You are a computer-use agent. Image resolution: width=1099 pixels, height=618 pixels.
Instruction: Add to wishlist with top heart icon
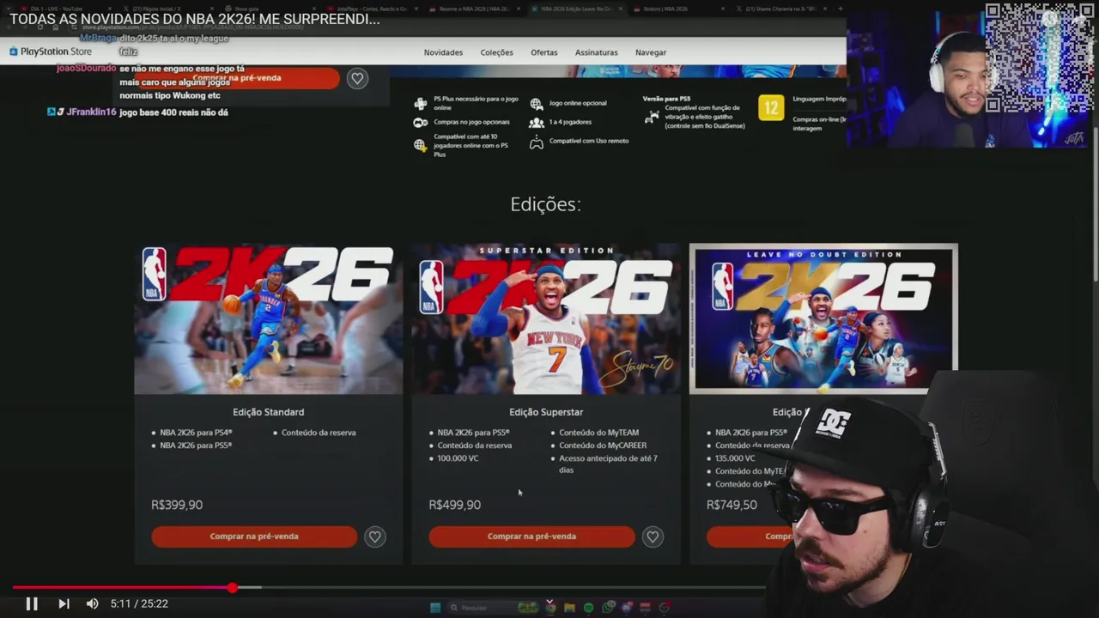tap(357, 78)
